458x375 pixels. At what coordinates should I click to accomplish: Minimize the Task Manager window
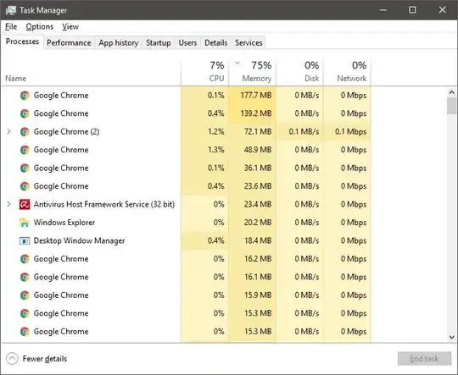(383, 10)
